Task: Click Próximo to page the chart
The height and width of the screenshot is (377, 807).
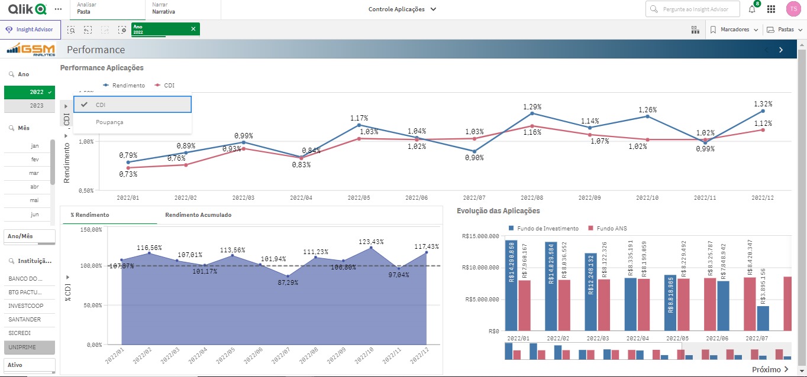Action: click(770, 369)
